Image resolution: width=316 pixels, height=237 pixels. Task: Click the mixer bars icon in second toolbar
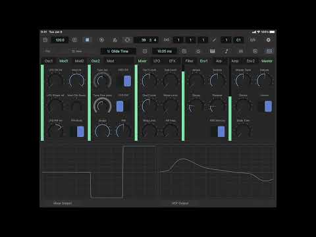click(241, 51)
